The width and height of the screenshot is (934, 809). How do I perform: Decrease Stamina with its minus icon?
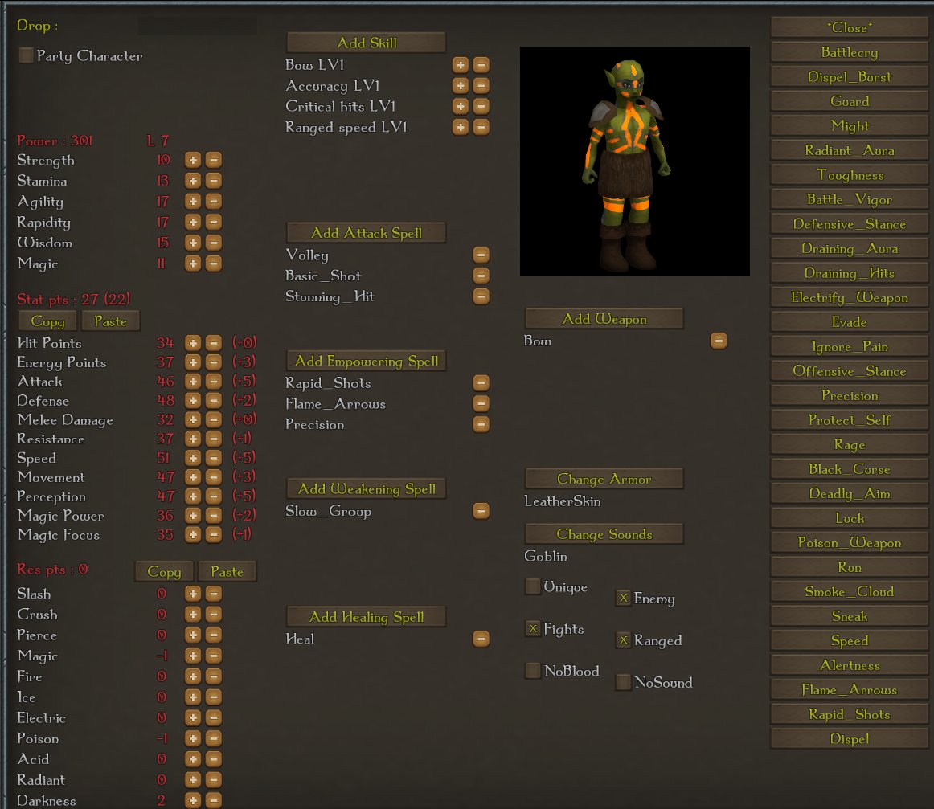(213, 181)
